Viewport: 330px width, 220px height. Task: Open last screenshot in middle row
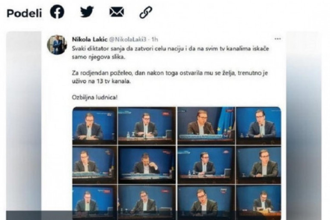pyautogui.click(x=258, y=165)
